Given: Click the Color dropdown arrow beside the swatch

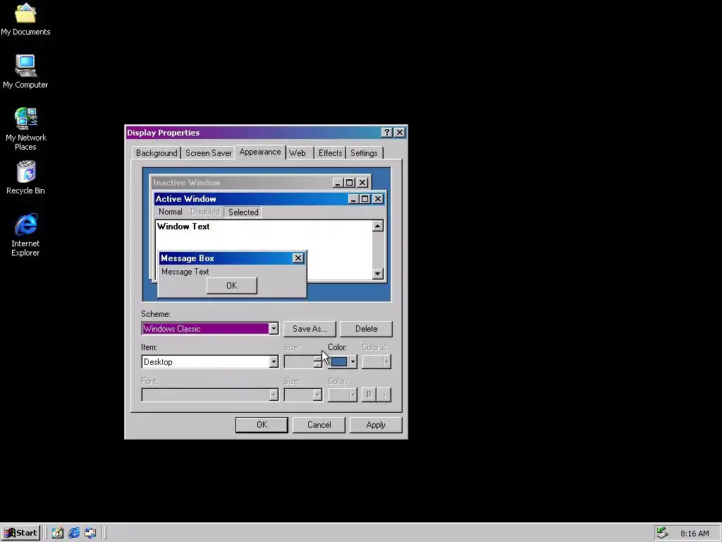Looking at the screenshot, I should [353, 362].
